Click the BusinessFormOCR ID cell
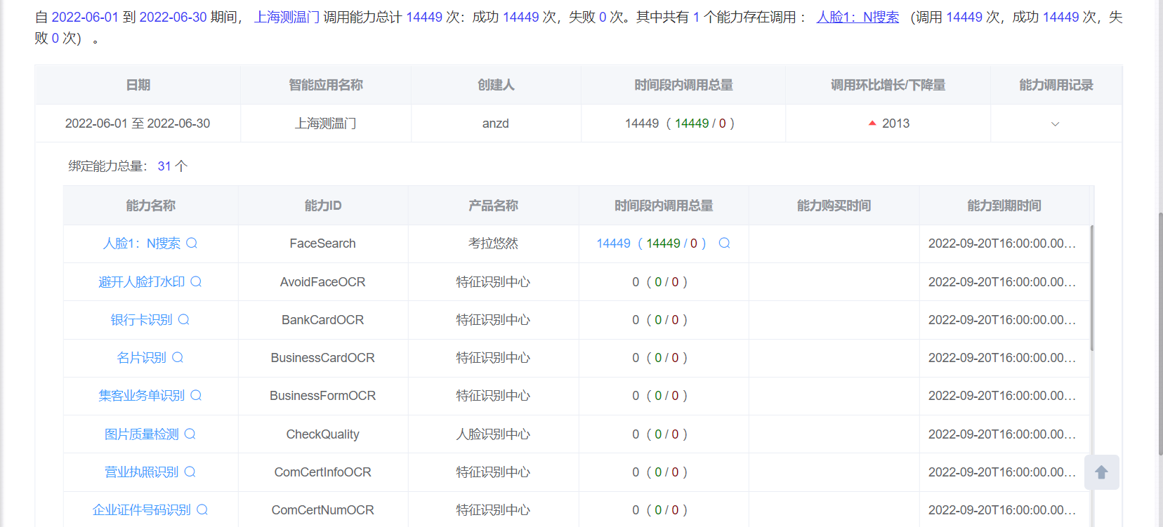The width and height of the screenshot is (1163, 527). pos(323,395)
